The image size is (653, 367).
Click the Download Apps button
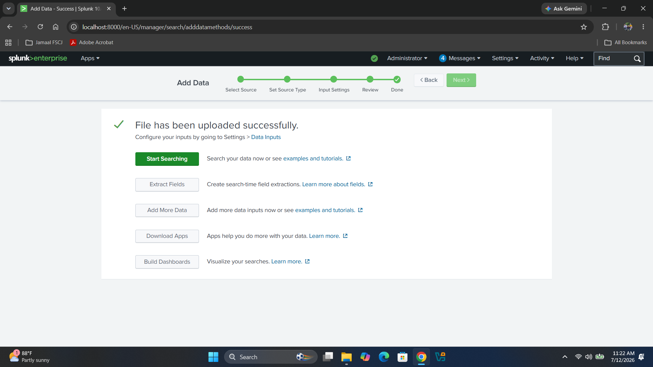pyautogui.click(x=167, y=236)
